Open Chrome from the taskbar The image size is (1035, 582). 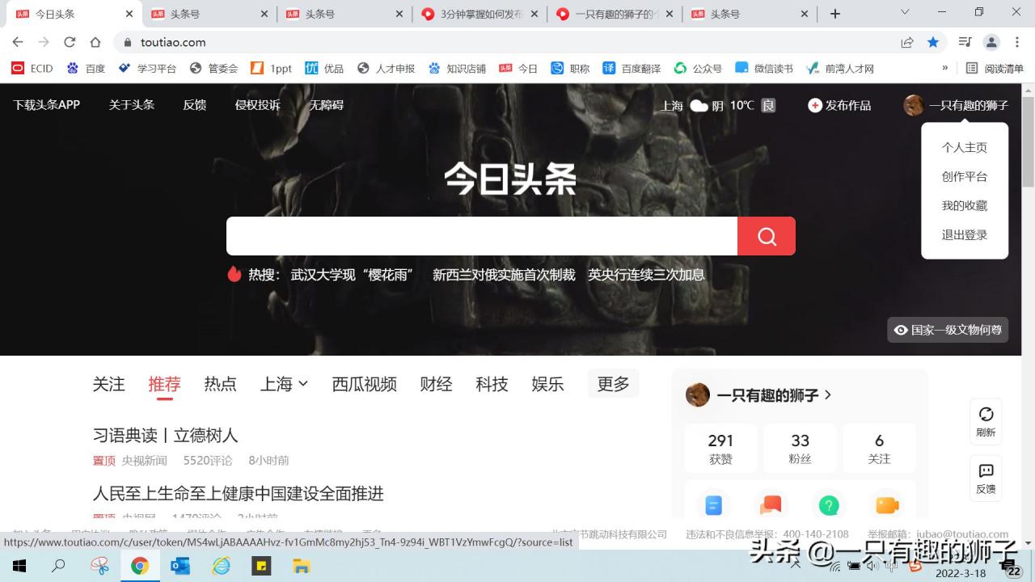[140, 566]
